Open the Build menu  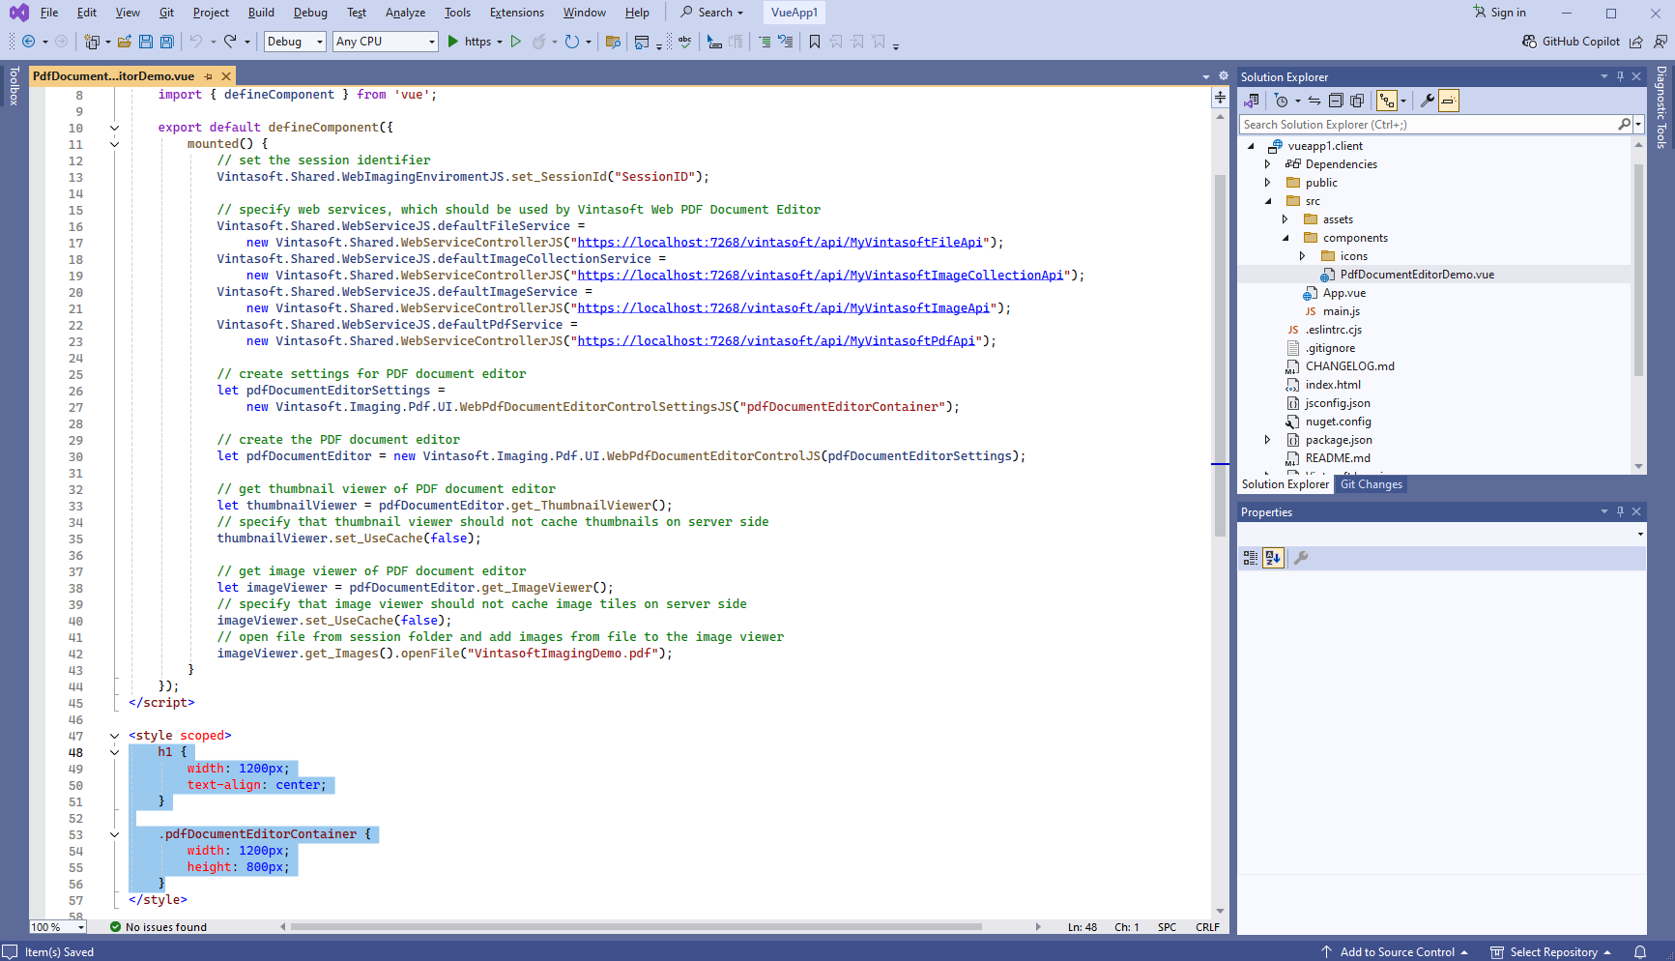click(261, 13)
